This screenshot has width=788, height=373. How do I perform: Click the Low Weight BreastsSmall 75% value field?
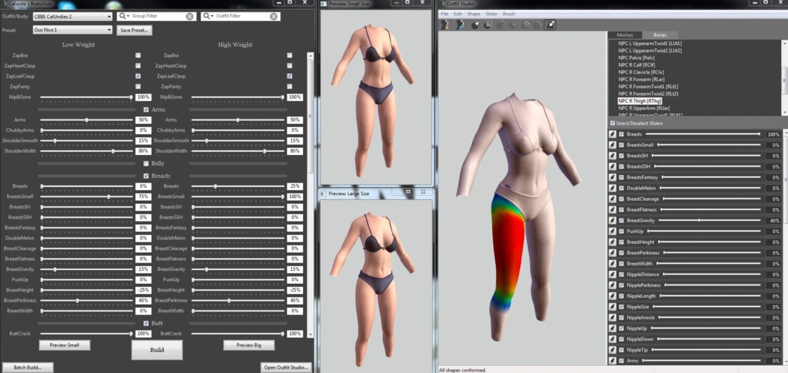(143, 196)
